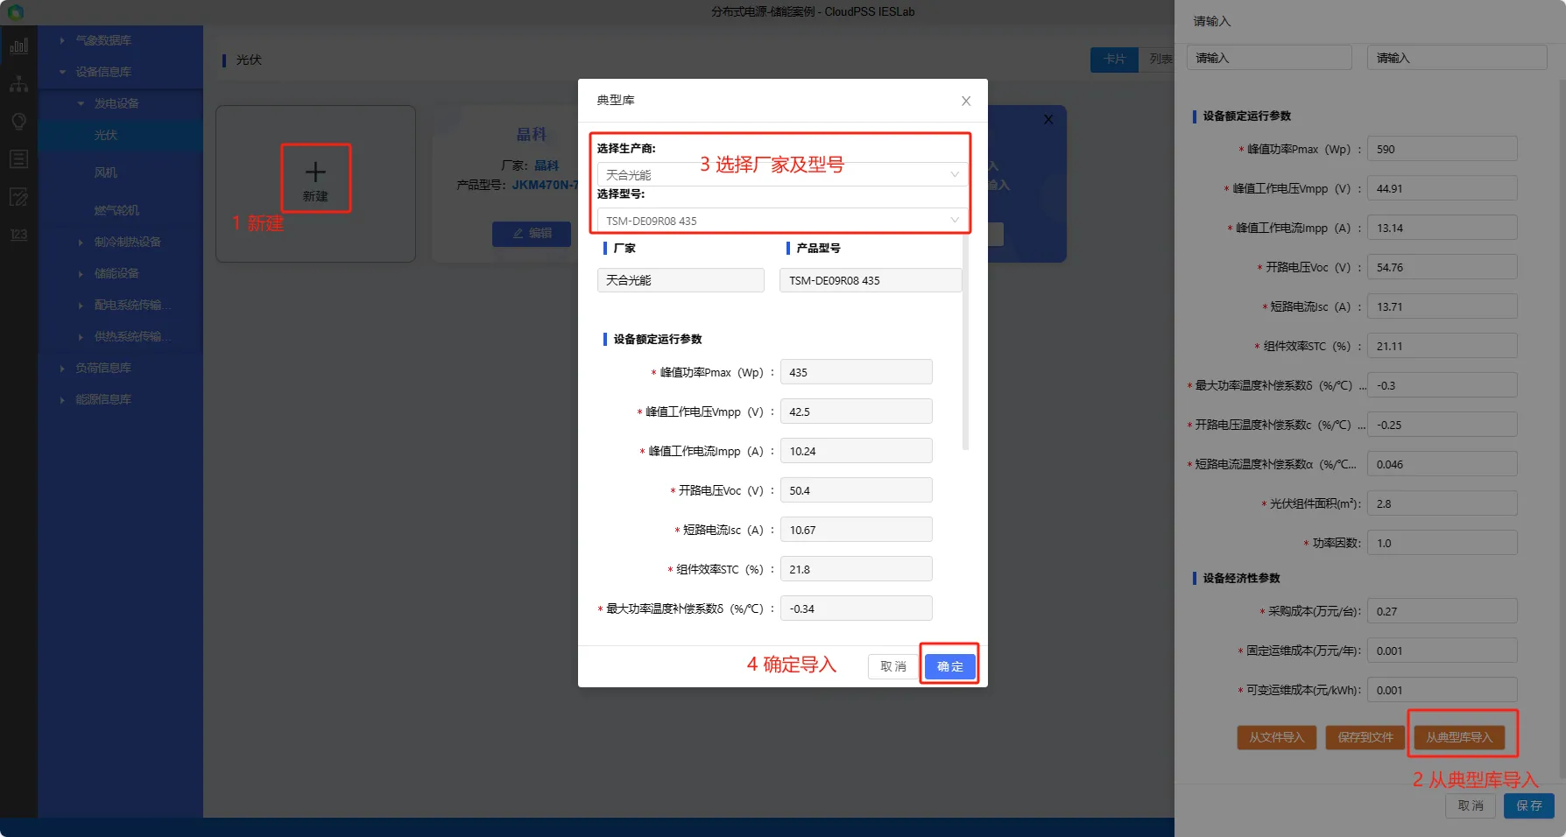Click the right panel 短路电流温度补偿系数 field showing 0.046
The image size is (1566, 837).
(1443, 464)
